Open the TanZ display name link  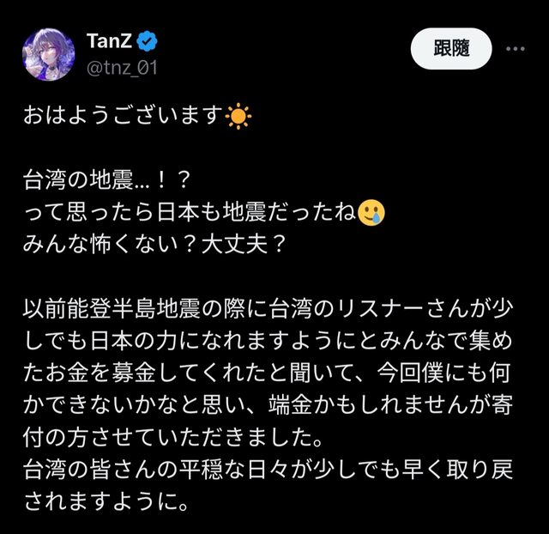click(109, 41)
